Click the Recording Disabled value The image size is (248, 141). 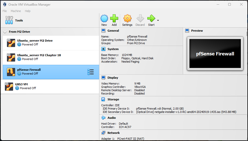click(x=139, y=93)
